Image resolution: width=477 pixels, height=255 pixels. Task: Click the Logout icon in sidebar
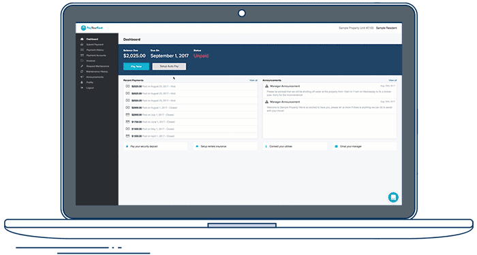[x=82, y=88]
